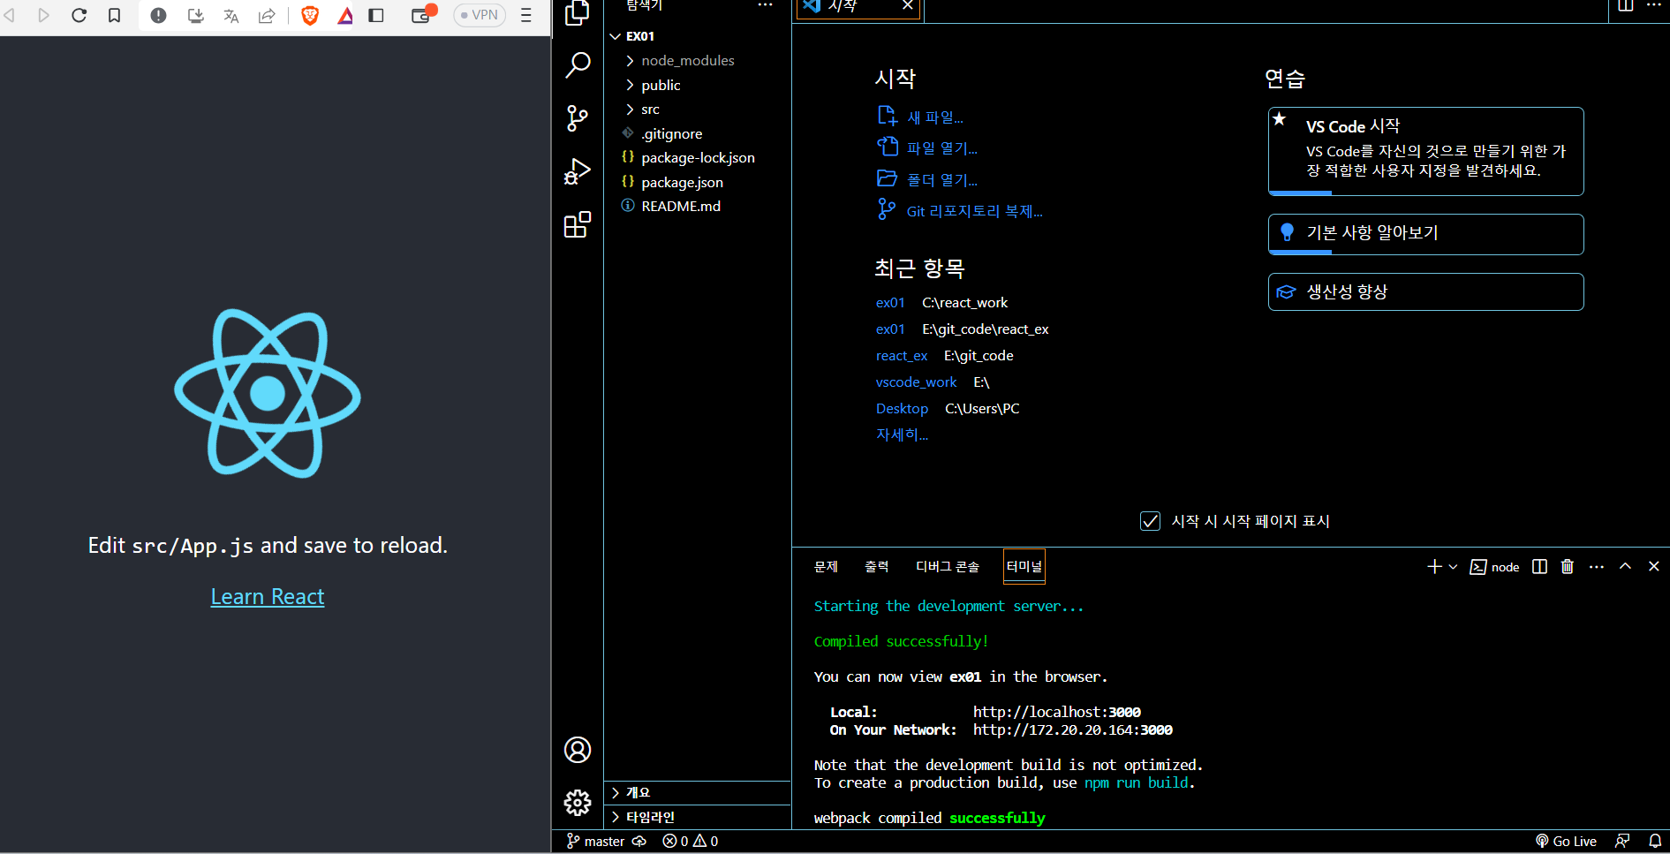Image resolution: width=1670 pixels, height=854 pixels.
Task: Open the VS Code Explorer view icon
Action: (577, 12)
